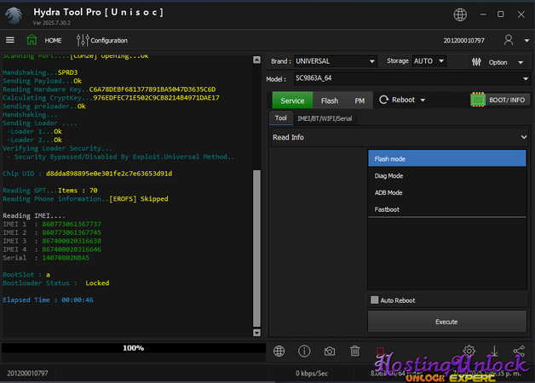Clear log with trash icon
Image resolution: width=535 pixels, height=383 pixels.
point(355,351)
